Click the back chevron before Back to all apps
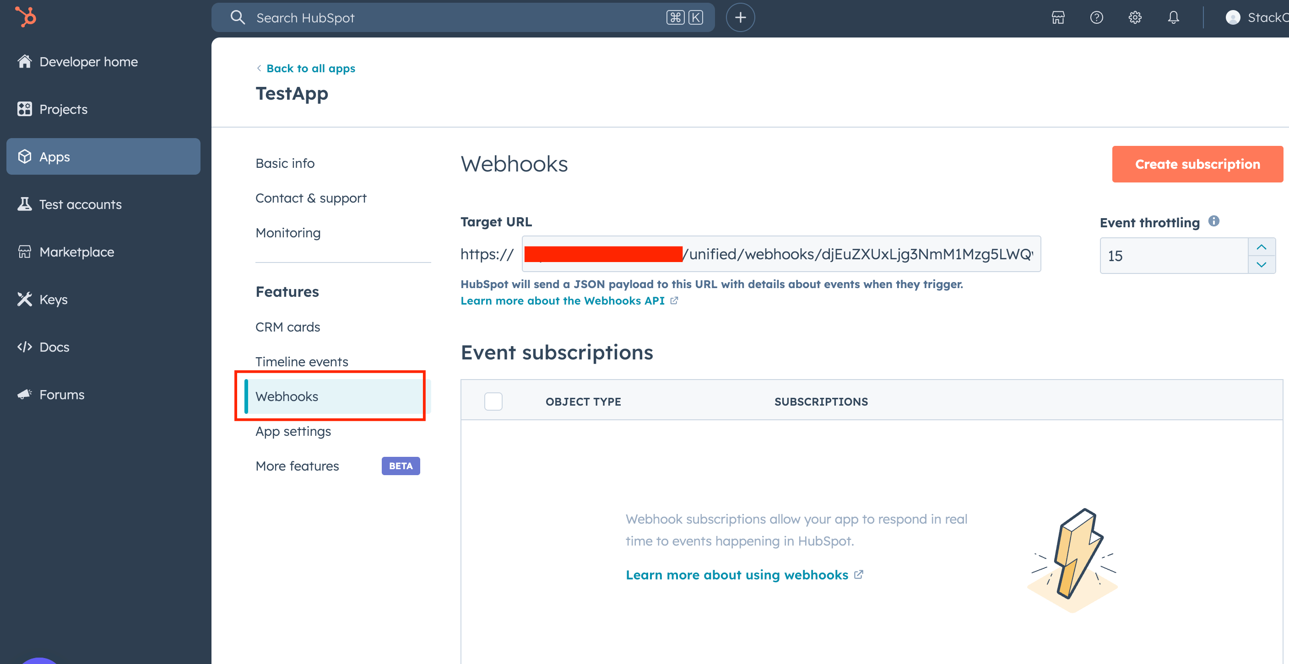Screen dimensions: 1289x664 [259, 68]
